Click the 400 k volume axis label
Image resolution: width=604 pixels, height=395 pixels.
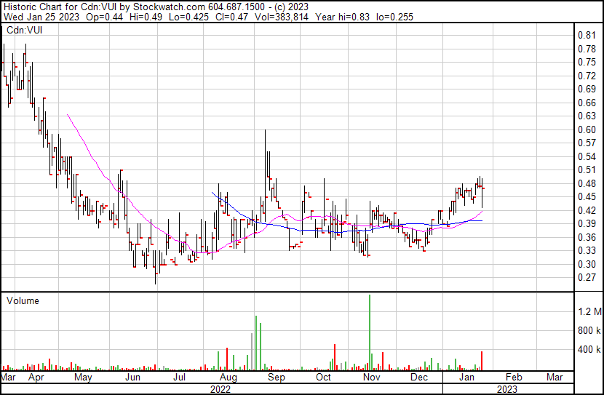[589, 350]
